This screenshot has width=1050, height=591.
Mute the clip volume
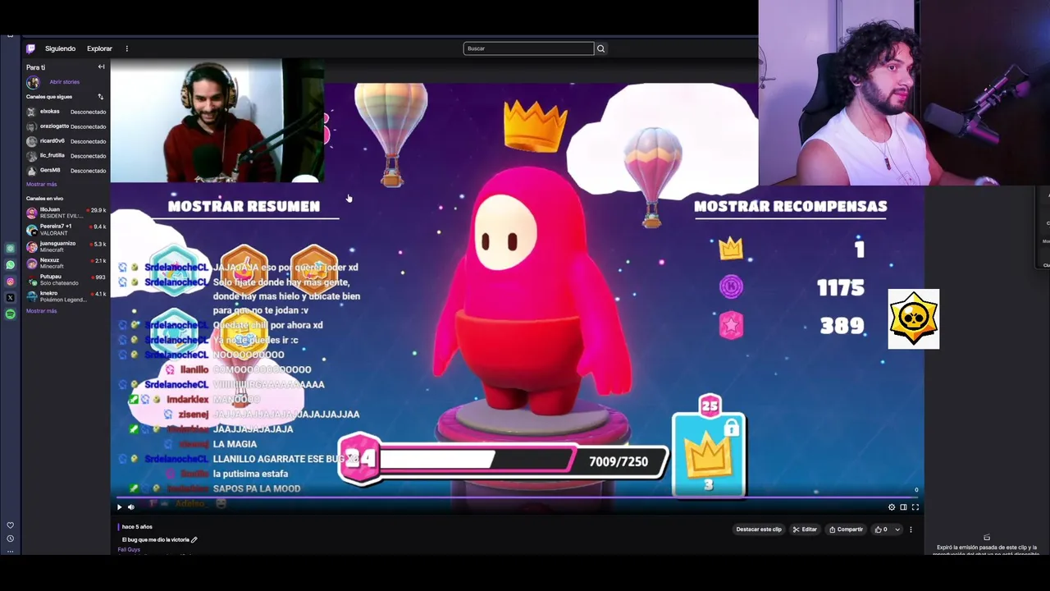click(x=131, y=507)
